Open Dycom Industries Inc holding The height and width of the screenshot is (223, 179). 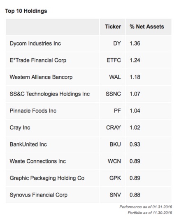[35, 43]
